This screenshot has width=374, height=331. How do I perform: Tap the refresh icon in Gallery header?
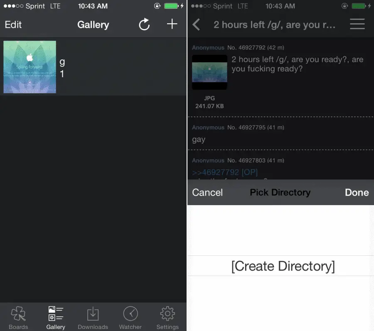point(144,25)
